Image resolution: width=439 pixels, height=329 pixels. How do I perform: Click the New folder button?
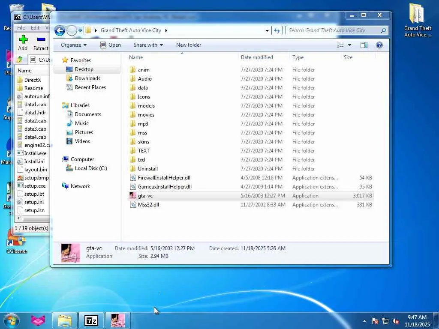[x=189, y=45]
